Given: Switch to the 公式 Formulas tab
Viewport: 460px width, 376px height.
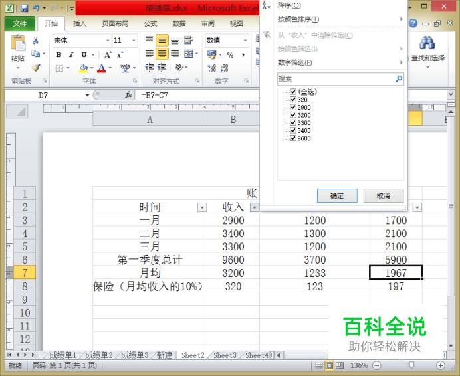Looking at the screenshot, I should [x=150, y=23].
